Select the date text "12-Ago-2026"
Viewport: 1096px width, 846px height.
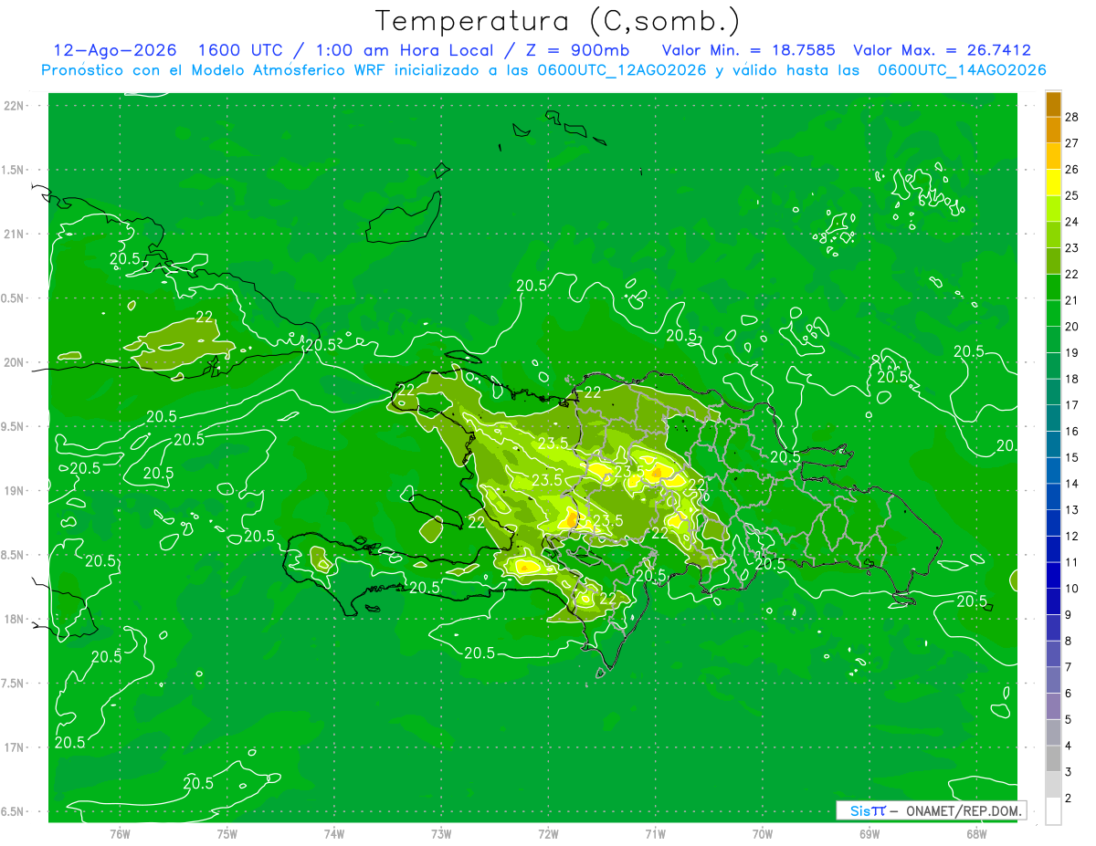[114, 50]
